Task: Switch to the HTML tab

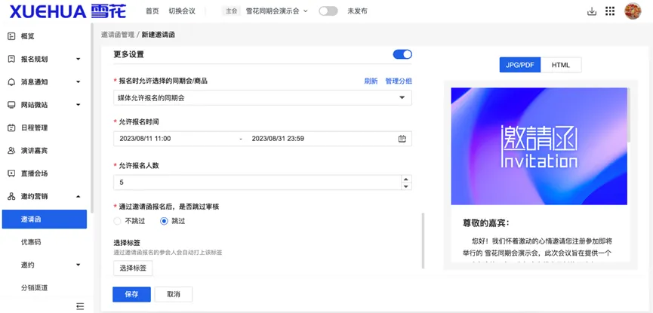Action: click(561, 66)
